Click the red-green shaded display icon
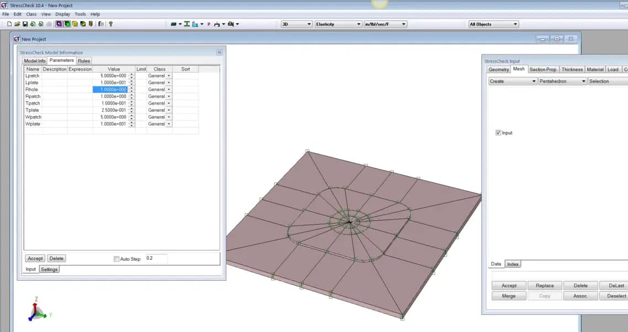This screenshot has width=628, height=332. [82, 24]
